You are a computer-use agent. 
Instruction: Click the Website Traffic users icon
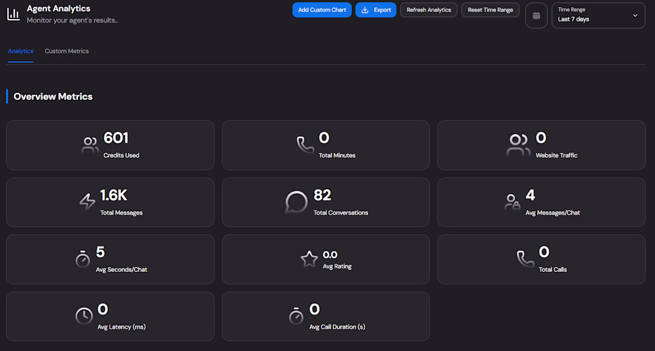pos(519,145)
